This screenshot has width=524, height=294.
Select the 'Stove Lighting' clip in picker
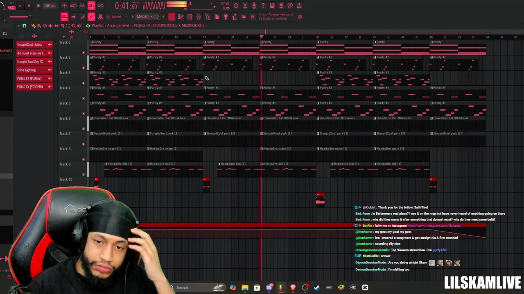(34, 70)
